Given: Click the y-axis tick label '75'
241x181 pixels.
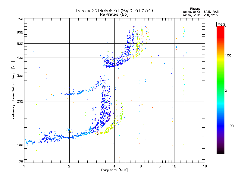Looking at the screenshot, I should [21, 162].
